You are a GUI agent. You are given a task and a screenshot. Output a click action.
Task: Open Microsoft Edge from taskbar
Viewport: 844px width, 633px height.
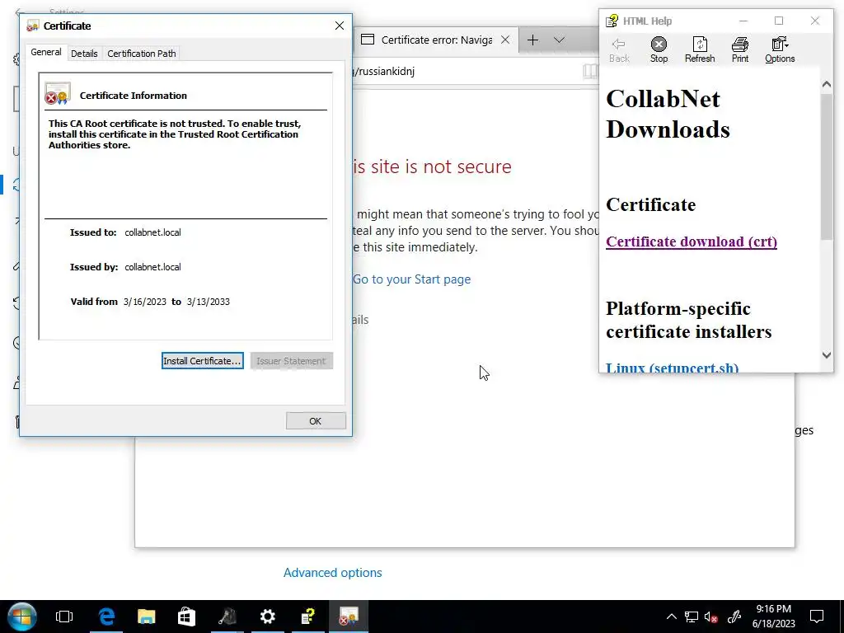[106, 617]
